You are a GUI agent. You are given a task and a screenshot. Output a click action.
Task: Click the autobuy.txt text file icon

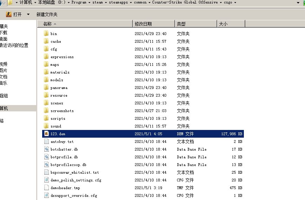coord(46,142)
